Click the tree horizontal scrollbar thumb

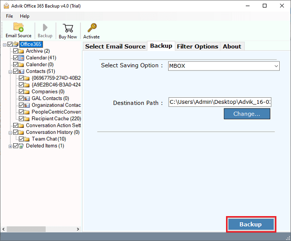tap(26, 229)
